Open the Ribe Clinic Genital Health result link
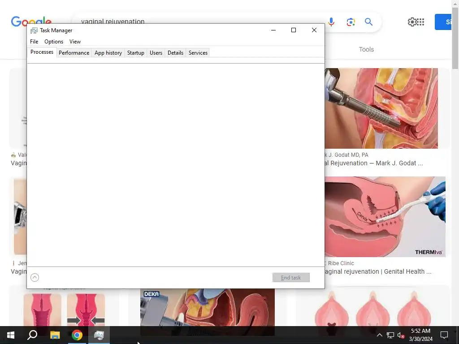The width and height of the screenshot is (459, 344). click(x=377, y=271)
